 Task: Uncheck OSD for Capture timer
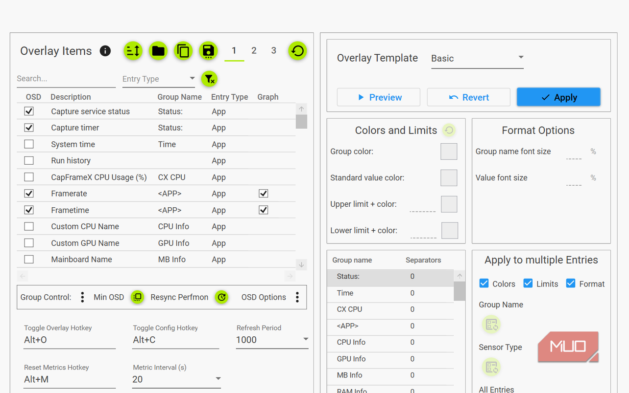click(29, 128)
